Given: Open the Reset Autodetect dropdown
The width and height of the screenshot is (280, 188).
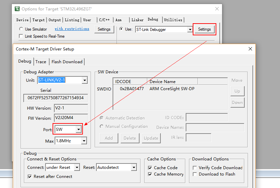Looking at the screenshot, I should point(134,167).
